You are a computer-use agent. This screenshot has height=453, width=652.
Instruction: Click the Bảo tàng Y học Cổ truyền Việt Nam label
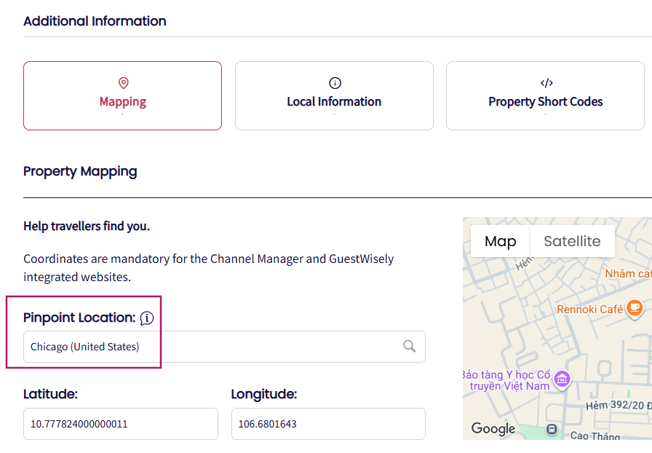[x=507, y=380]
